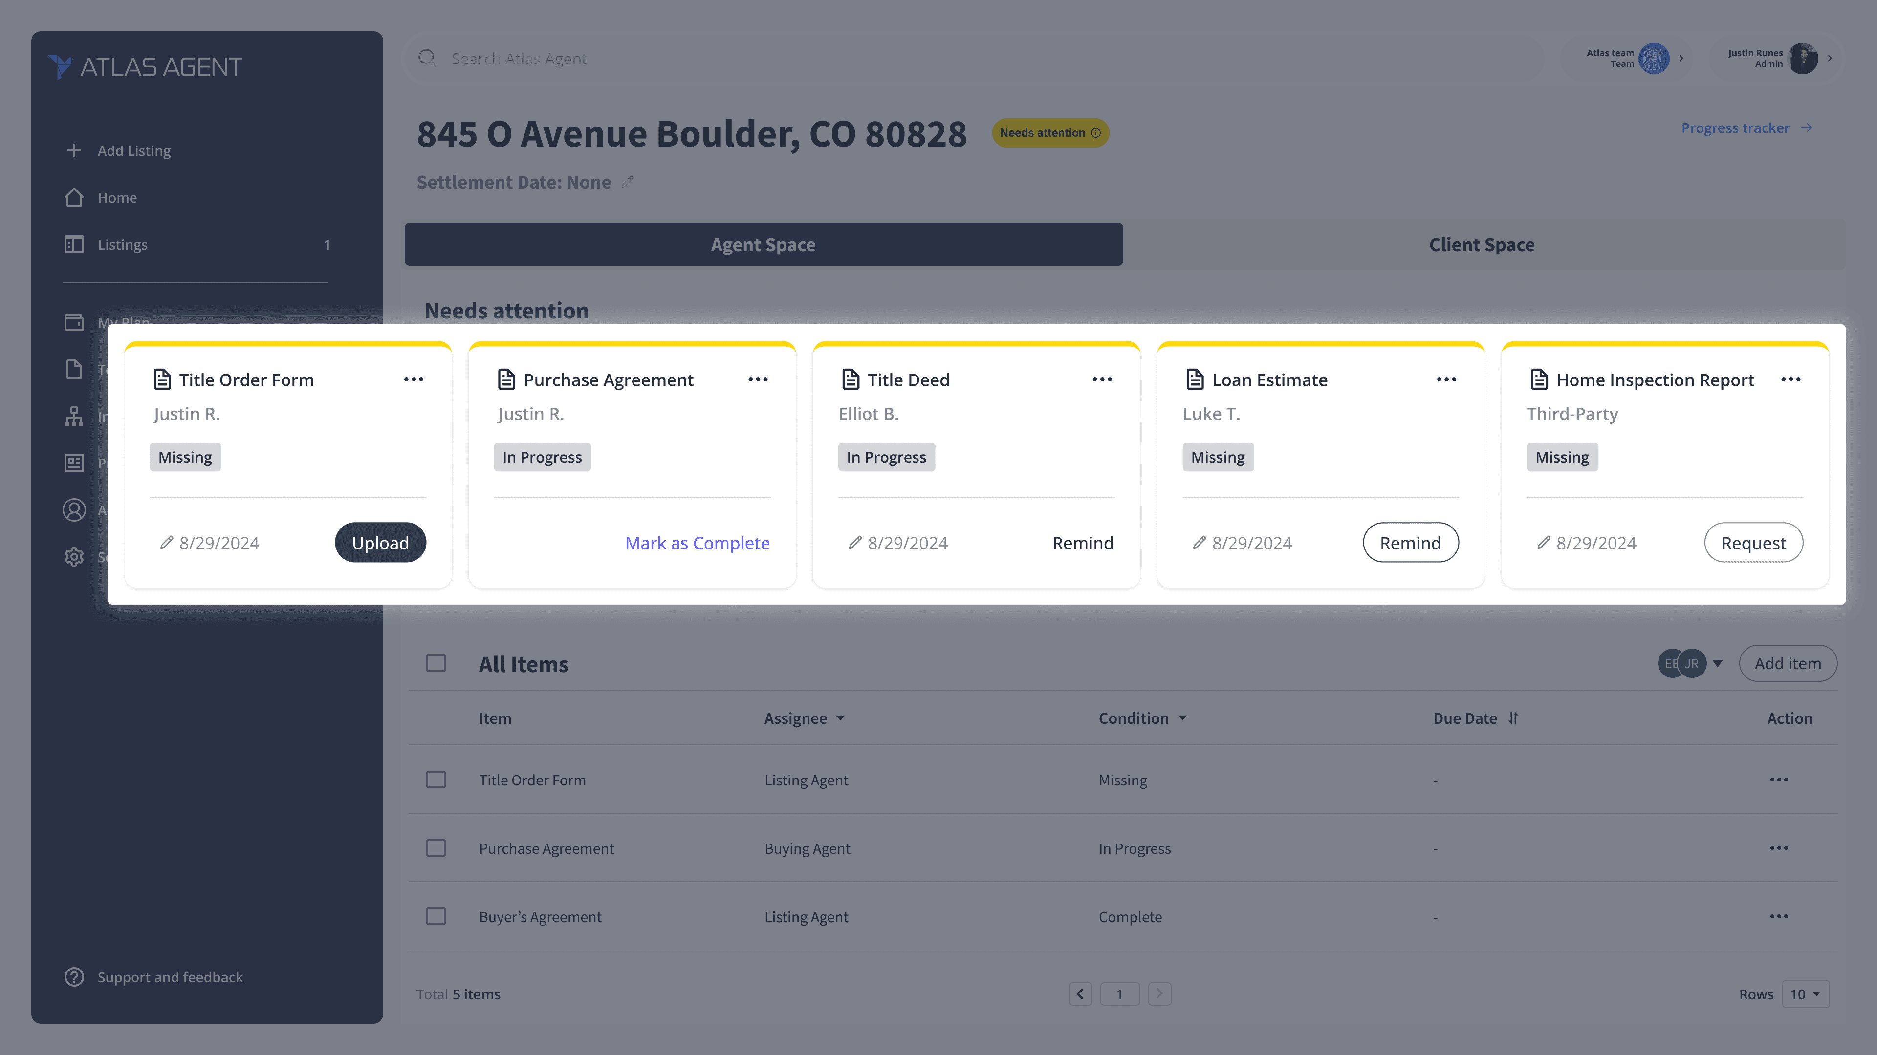Click the Support and feedback help icon
Image resolution: width=1877 pixels, height=1055 pixels.
(74, 977)
